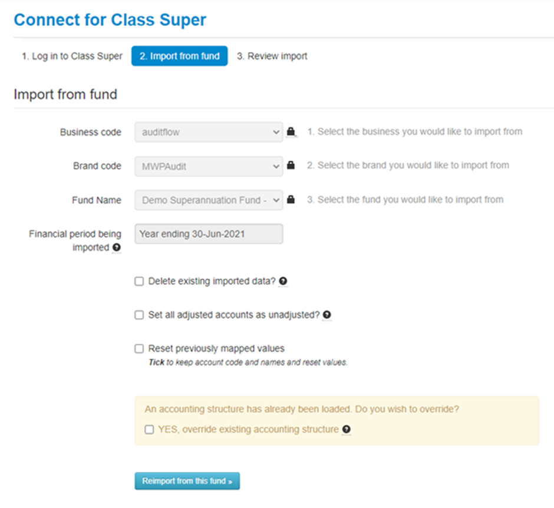This screenshot has height=508, width=554.
Task: Check Reset previously mapped values box
Action: click(139, 349)
